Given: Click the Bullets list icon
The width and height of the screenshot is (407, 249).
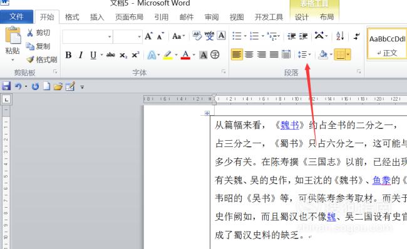Looking at the screenshot, I should (x=237, y=36).
